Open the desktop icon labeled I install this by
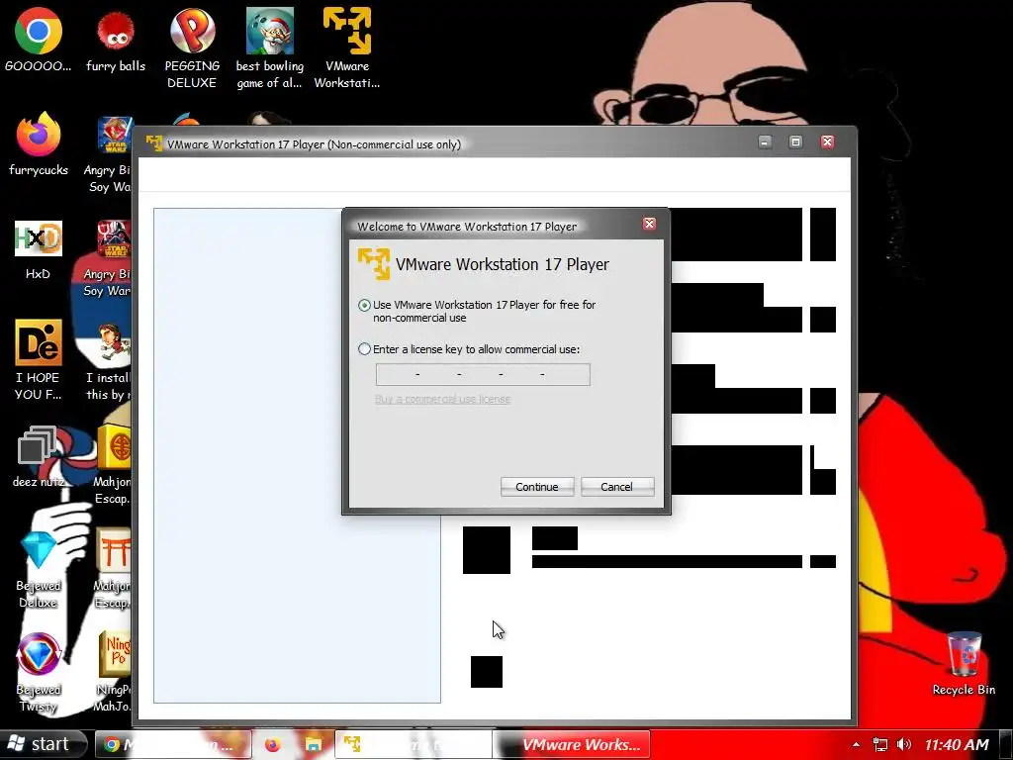This screenshot has width=1013, height=760. pyautogui.click(x=109, y=360)
